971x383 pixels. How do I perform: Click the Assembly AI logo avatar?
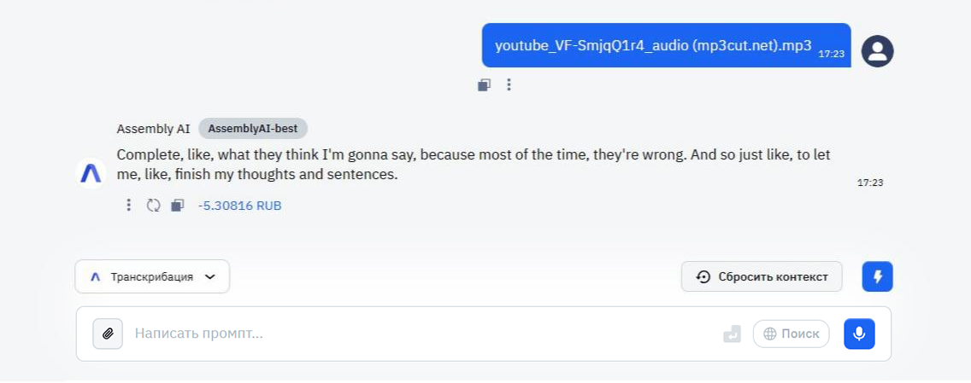(91, 173)
